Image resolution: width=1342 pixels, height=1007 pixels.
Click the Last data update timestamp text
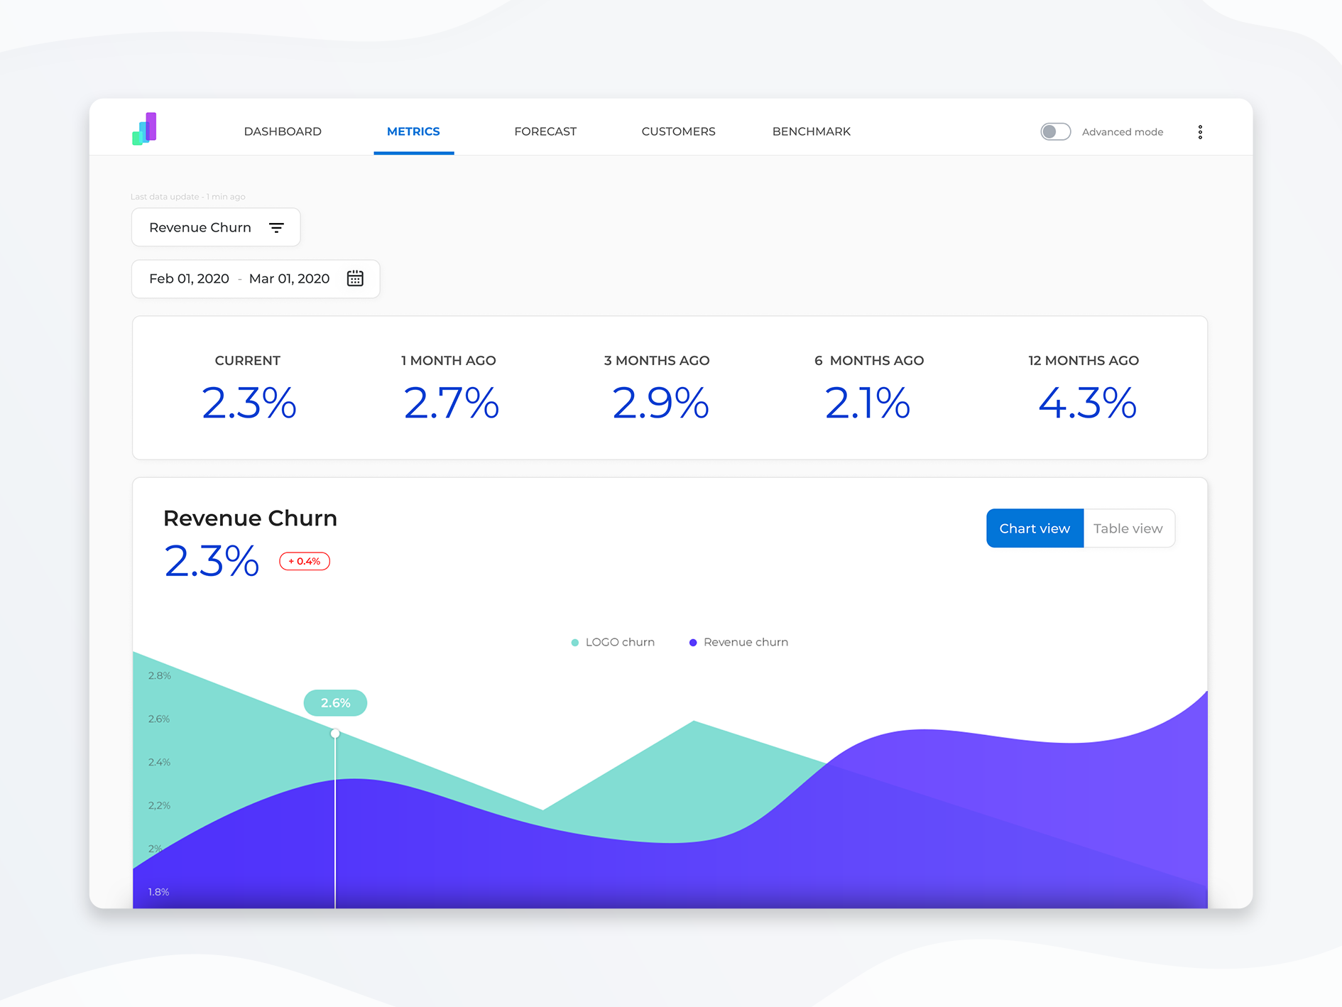tap(188, 197)
